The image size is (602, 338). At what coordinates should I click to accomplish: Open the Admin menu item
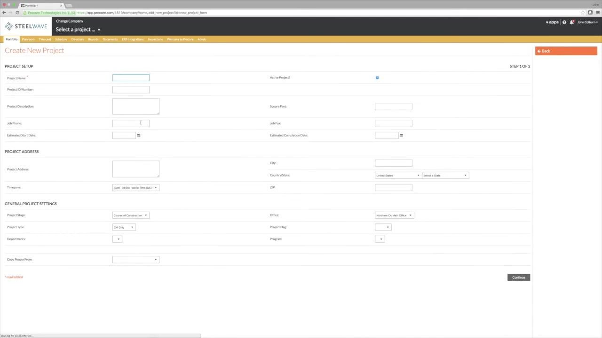point(202,39)
